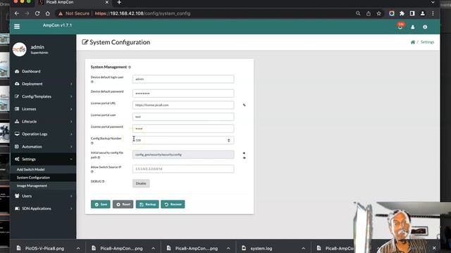Image resolution: width=451 pixels, height=253 pixels.
Task: Reload the page with browser refresh
Action: [x=37, y=13]
